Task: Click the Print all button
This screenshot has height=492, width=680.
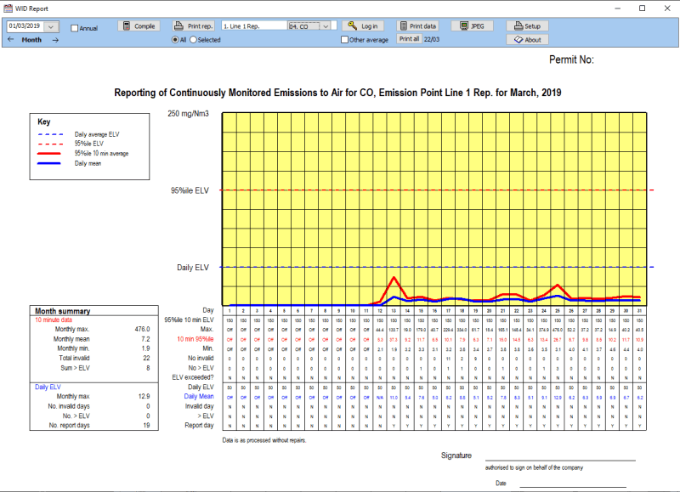Action: [409, 39]
